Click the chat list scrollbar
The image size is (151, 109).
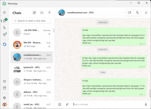54,31
